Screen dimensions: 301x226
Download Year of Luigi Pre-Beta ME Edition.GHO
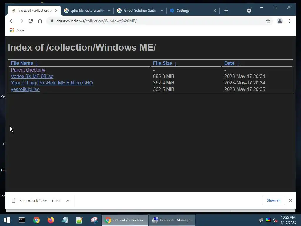pos(52,83)
